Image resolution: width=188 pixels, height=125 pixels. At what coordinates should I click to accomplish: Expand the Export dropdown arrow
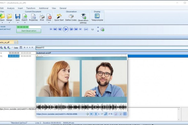coord(25,22)
